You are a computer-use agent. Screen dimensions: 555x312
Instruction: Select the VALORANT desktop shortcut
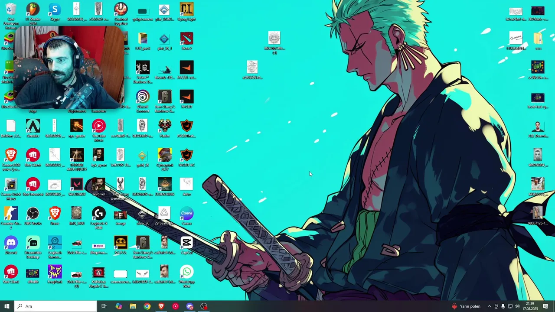(77, 187)
